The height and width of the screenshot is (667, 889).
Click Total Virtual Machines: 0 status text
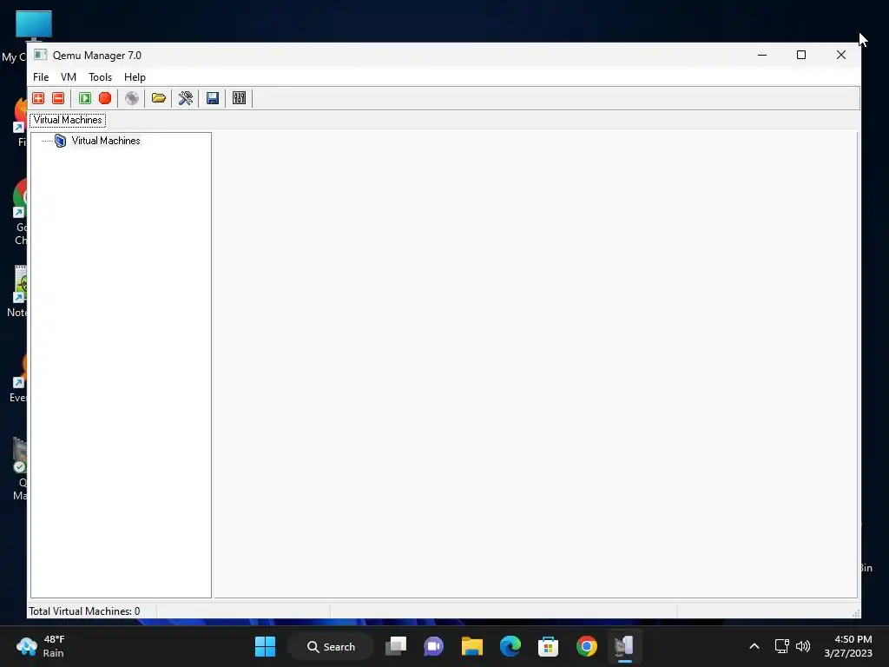pos(84,611)
